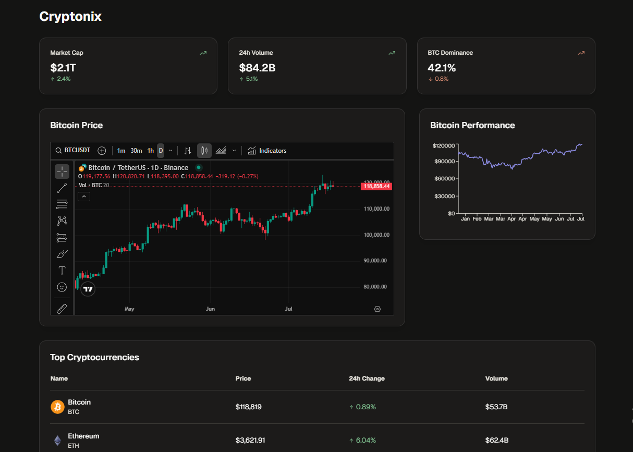Select the 30m timeframe
Viewport: 633px width, 452px height.
click(x=136, y=151)
